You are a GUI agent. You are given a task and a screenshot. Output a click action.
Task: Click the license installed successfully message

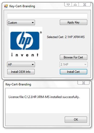(x=44, y=97)
